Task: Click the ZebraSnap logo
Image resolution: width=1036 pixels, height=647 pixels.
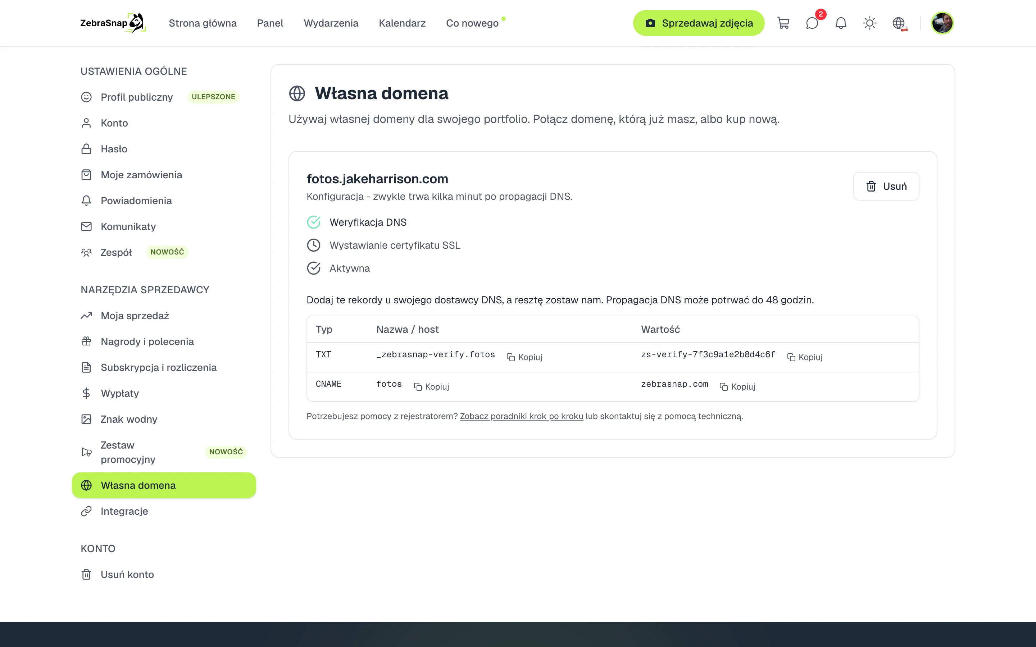Action: coord(113,23)
